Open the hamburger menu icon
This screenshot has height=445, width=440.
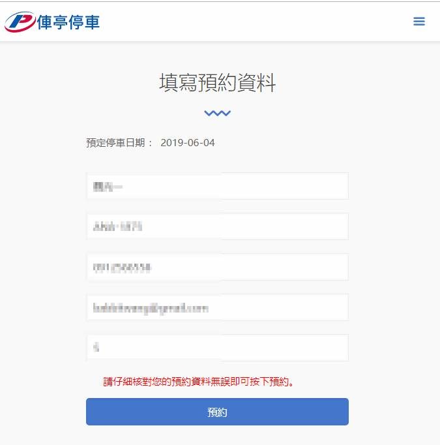click(x=418, y=22)
